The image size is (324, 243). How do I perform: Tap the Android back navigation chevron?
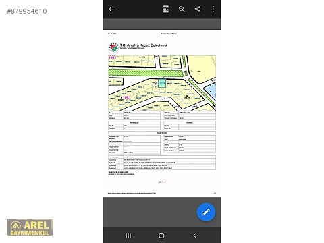coord(195,236)
